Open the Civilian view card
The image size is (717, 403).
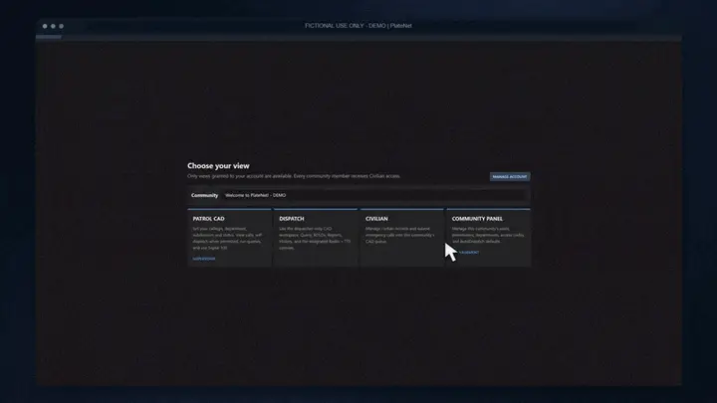point(402,238)
